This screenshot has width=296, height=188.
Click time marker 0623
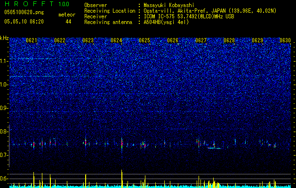[x=88, y=40]
